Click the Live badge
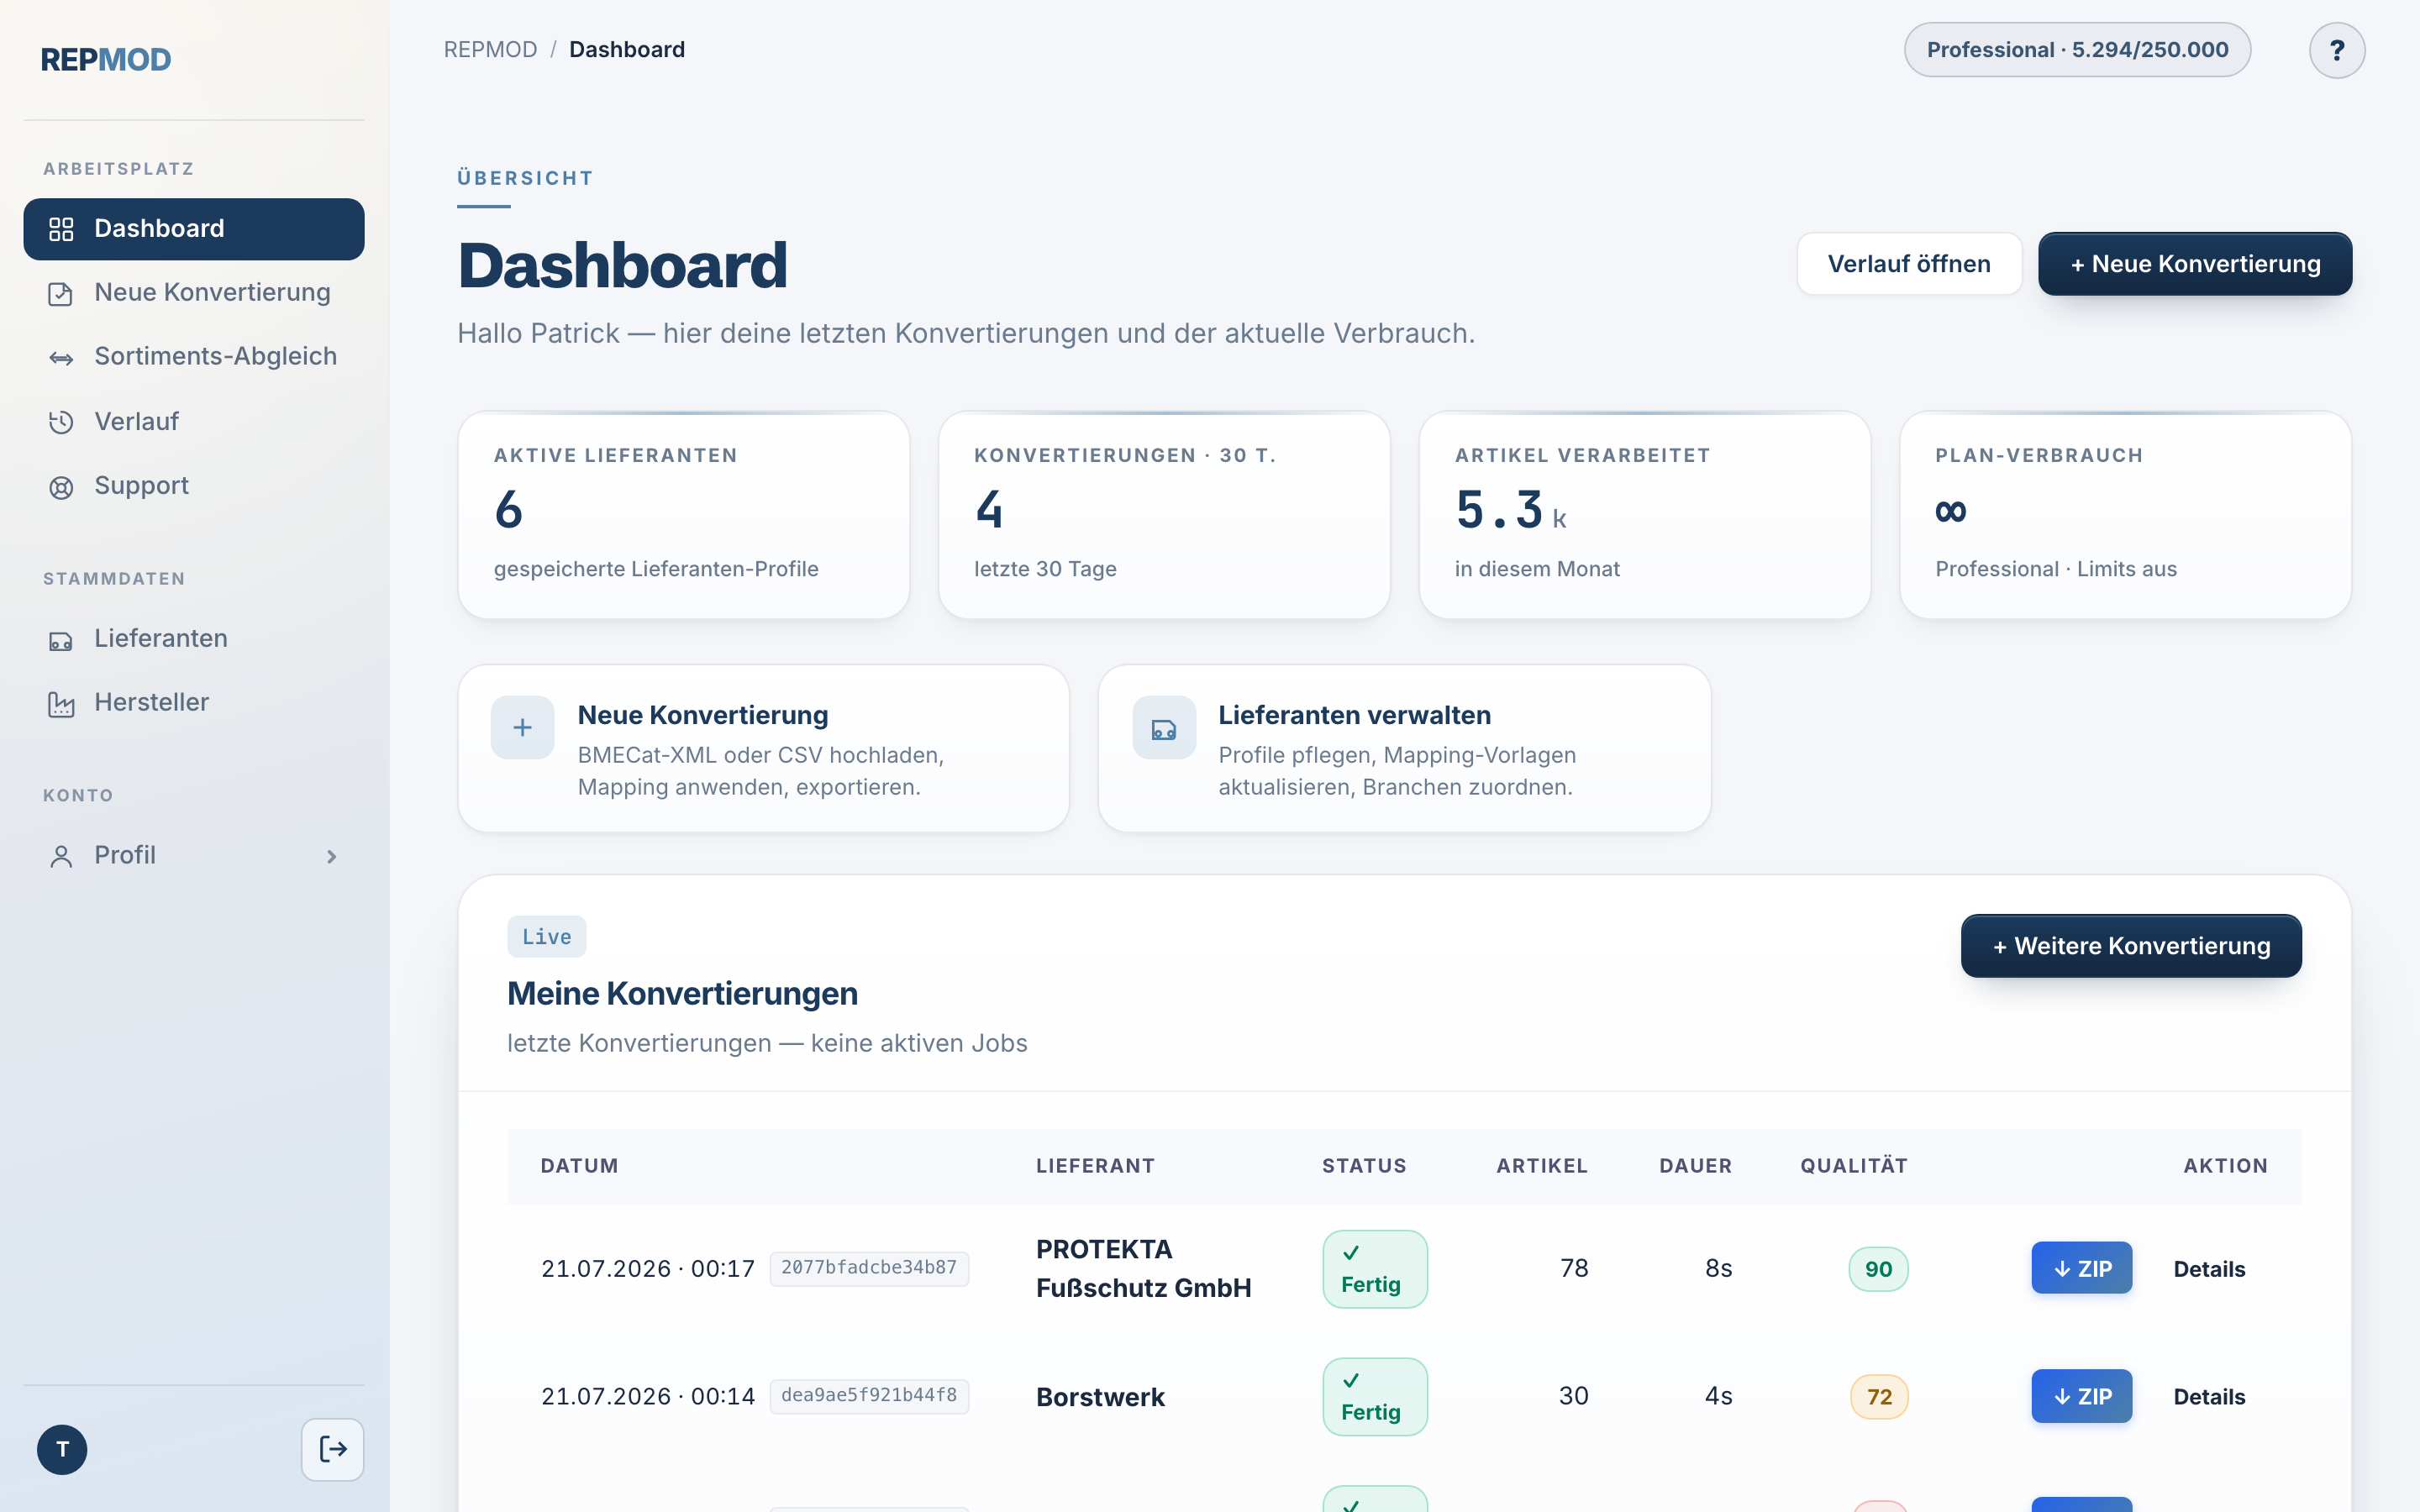This screenshot has height=1512, width=2420. [x=547, y=937]
